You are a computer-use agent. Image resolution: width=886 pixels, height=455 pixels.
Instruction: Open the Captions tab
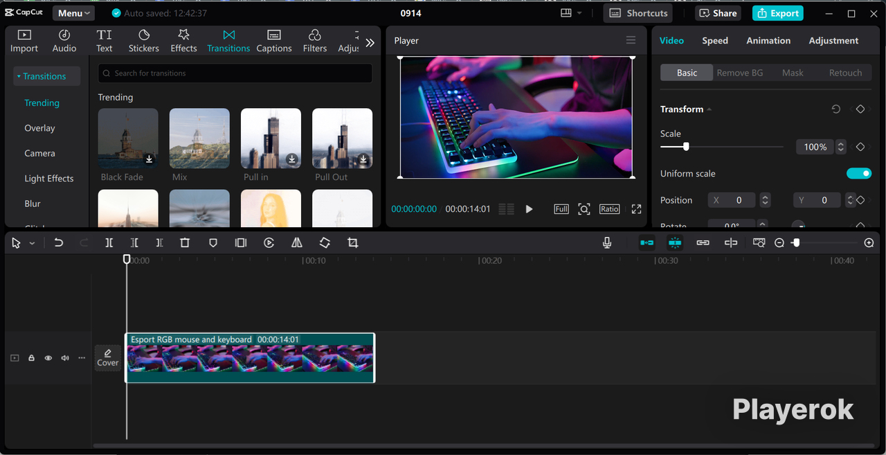pos(274,41)
